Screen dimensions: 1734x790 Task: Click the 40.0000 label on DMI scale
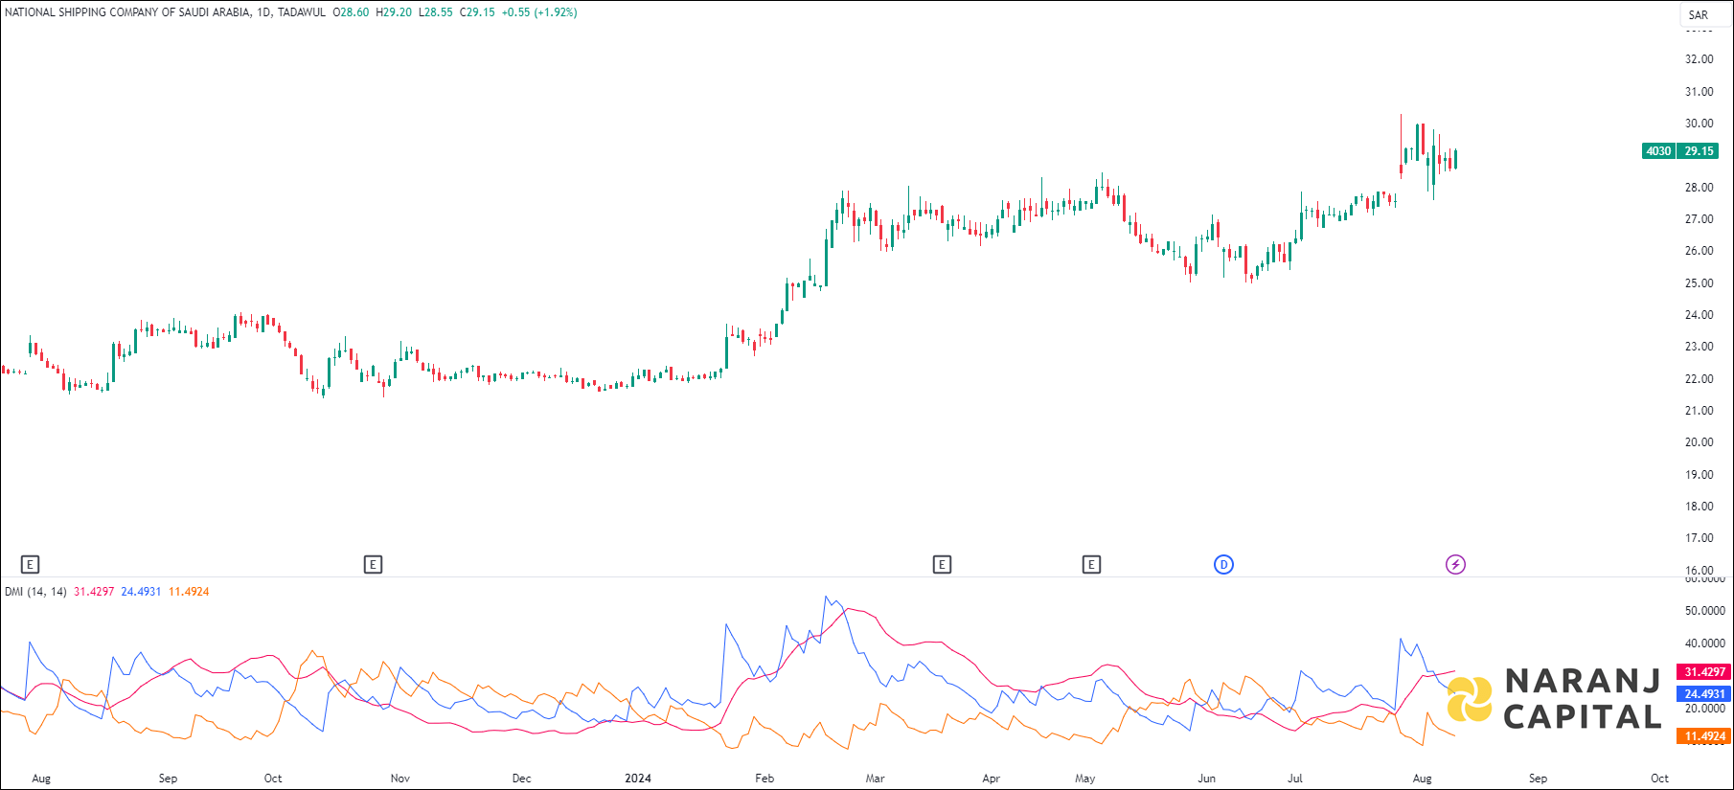[1704, 643]
